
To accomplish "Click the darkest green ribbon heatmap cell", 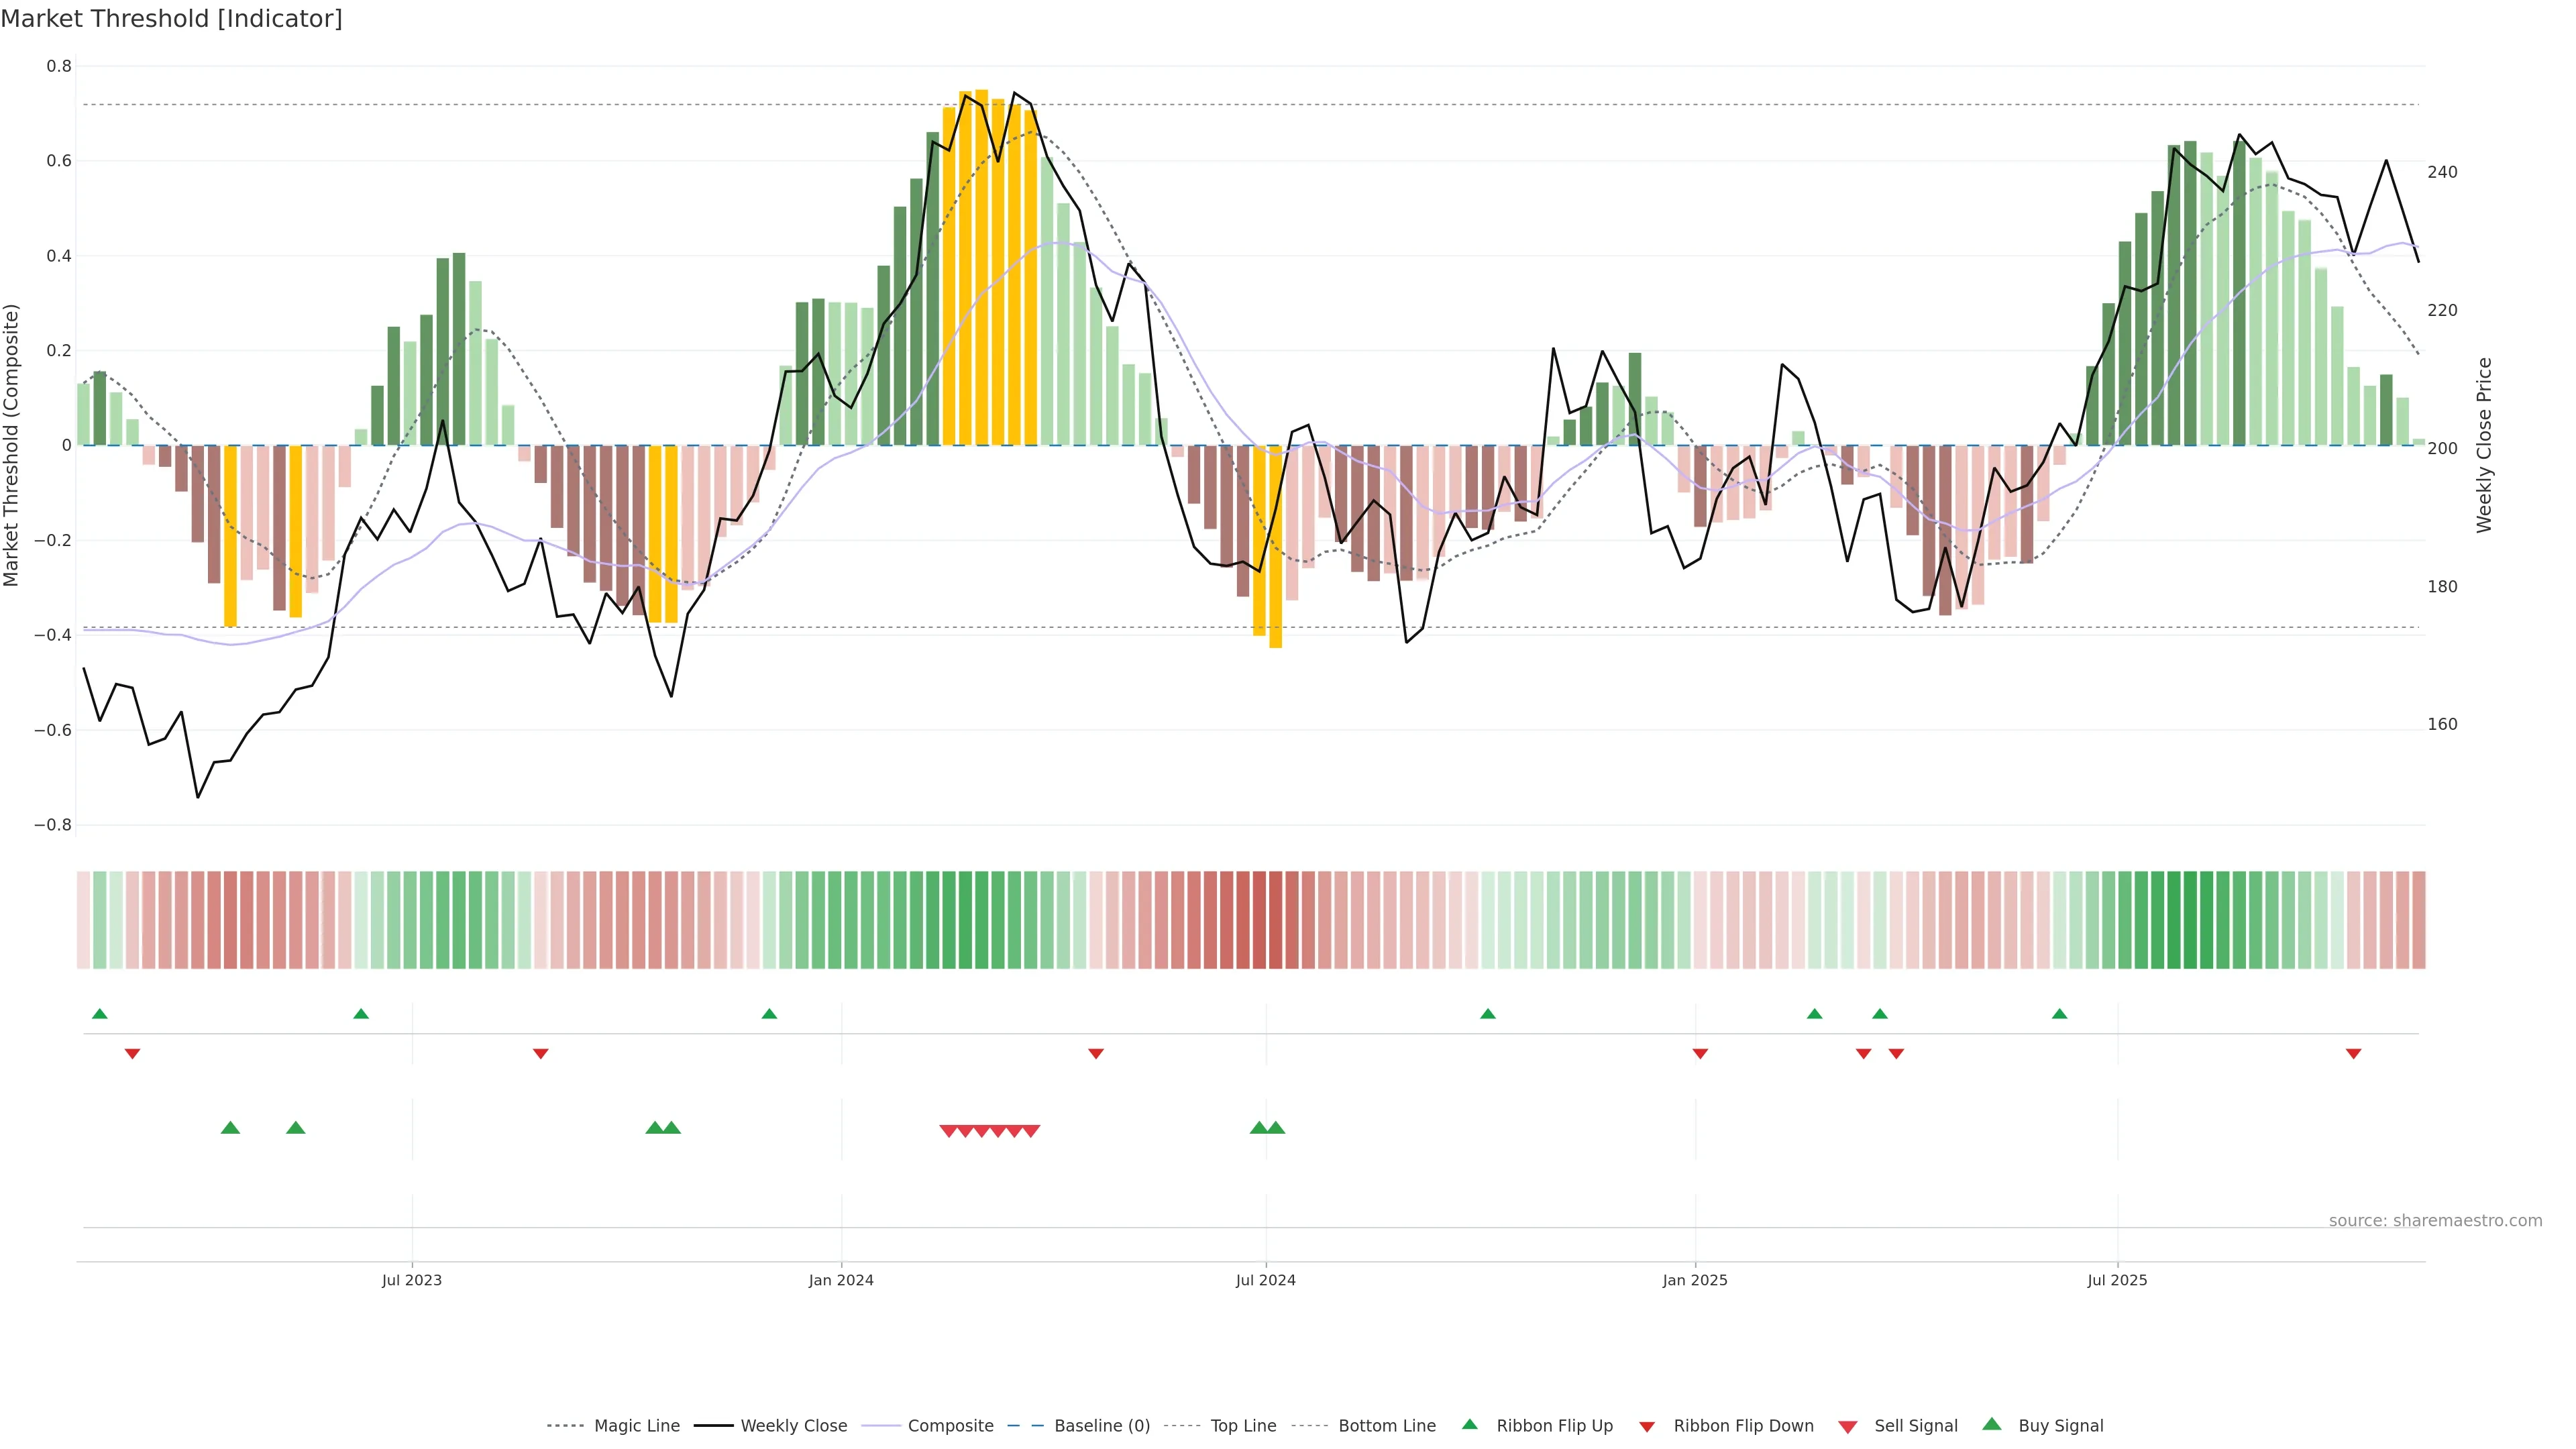I will 2190,920.
